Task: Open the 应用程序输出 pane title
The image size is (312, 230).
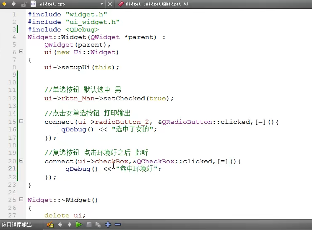Action: (x=17, y=225)
